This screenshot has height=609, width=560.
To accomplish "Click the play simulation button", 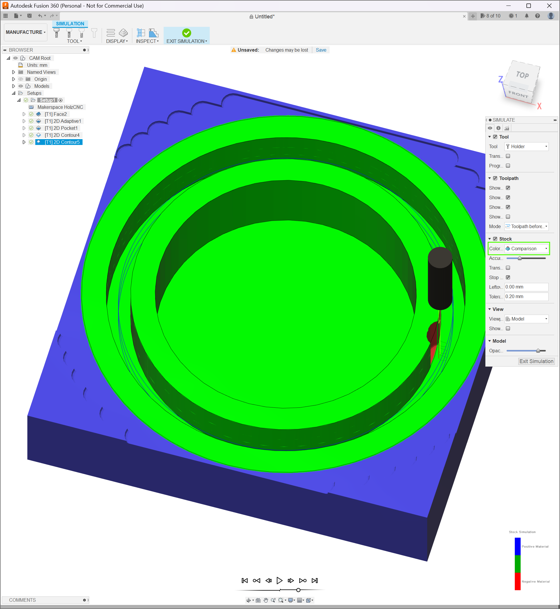I will 279,580.
